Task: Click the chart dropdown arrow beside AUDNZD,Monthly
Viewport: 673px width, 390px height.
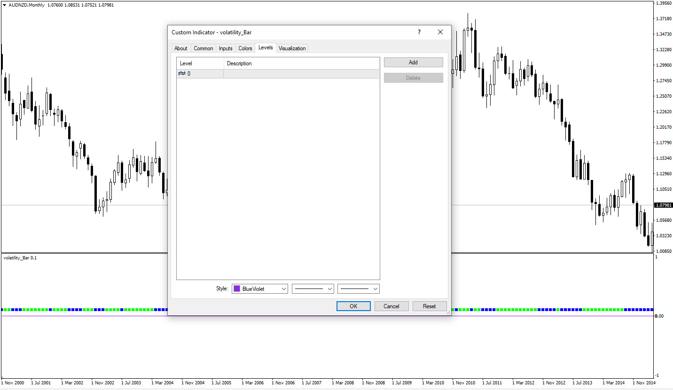Action: click(5, 5)
